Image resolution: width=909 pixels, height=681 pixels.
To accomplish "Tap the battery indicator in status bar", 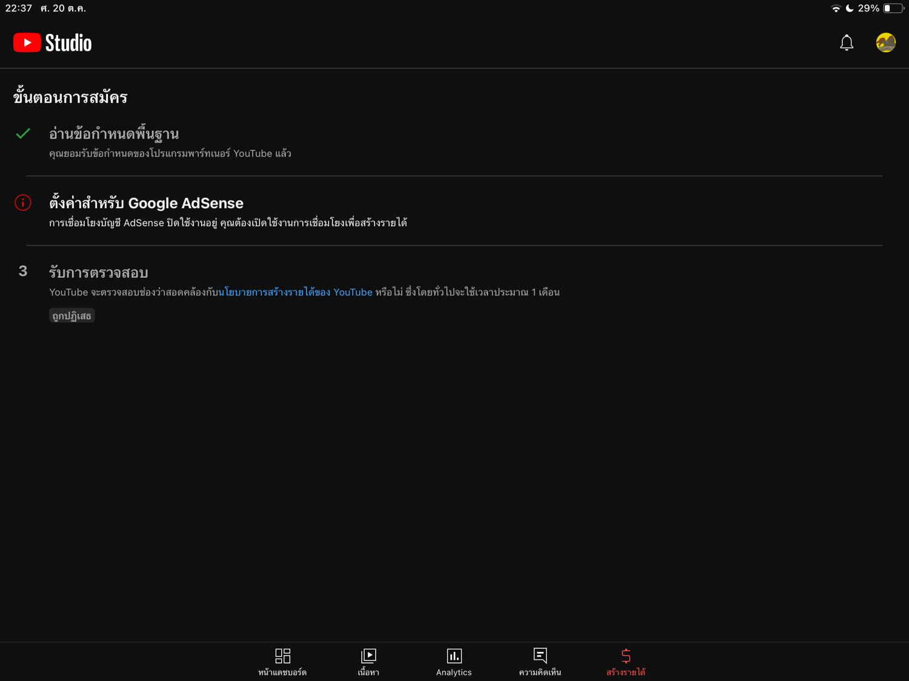I will click(893, 8).
